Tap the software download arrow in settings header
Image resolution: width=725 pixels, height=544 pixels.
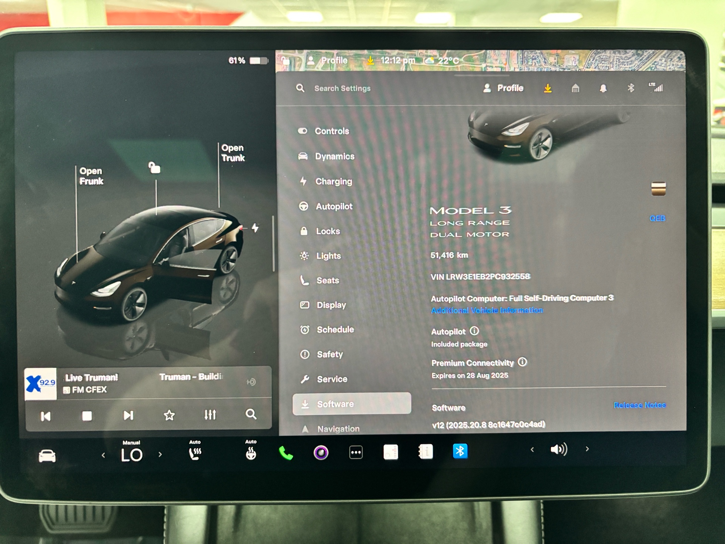coord(548,88)
